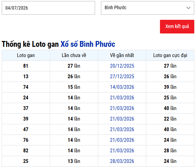Screen dimensions: 196x167
Task: Select the Loto gan cực đại header
Action: (170, 55)
